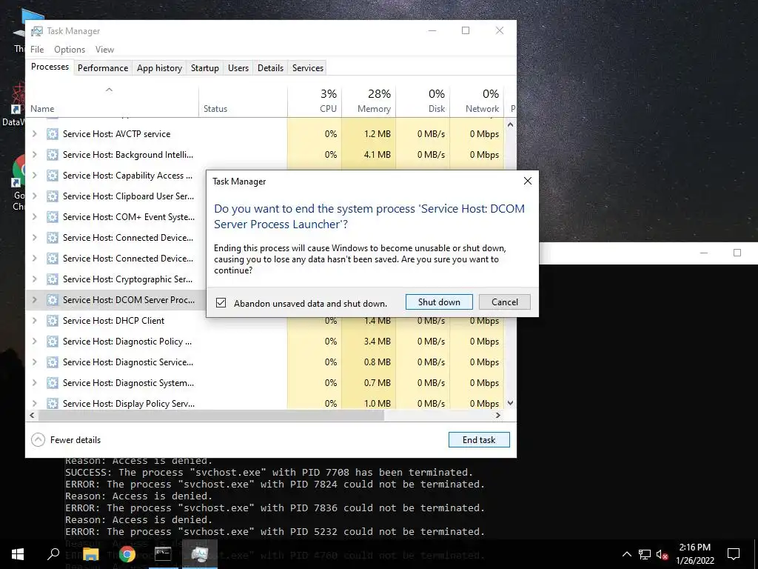Click the End task button

pyautogui.click(x=479, y=440)
